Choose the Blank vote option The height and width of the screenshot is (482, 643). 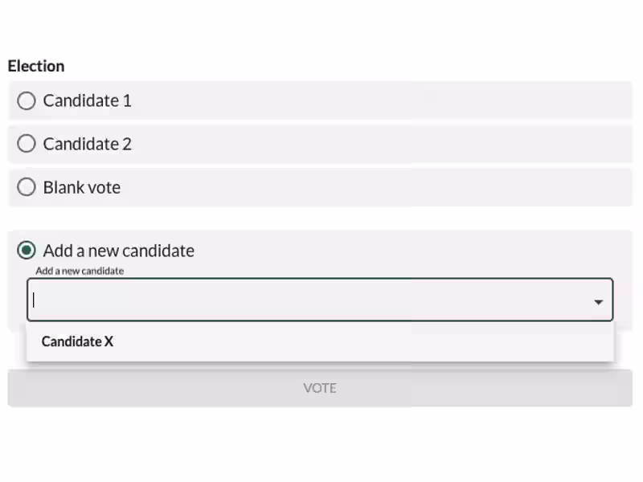(26, 187)
